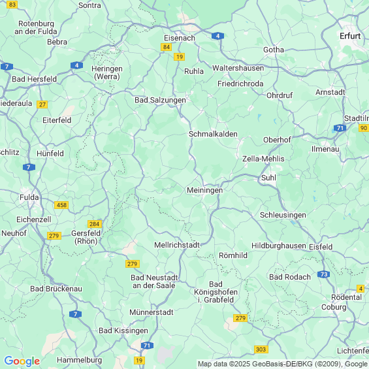This screenshot has height=369, width=369.
Task: Click the Map data copyright text
Action: pos(283,364)
